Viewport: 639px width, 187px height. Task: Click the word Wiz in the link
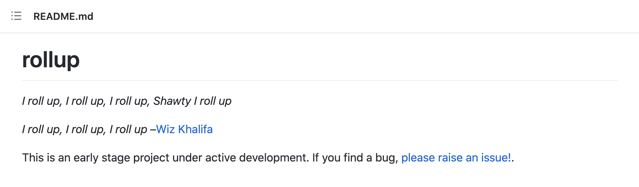point(166,129)
